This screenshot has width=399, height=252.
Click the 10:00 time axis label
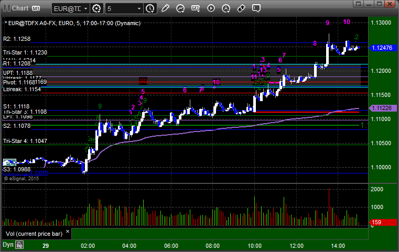click(254, 246)
